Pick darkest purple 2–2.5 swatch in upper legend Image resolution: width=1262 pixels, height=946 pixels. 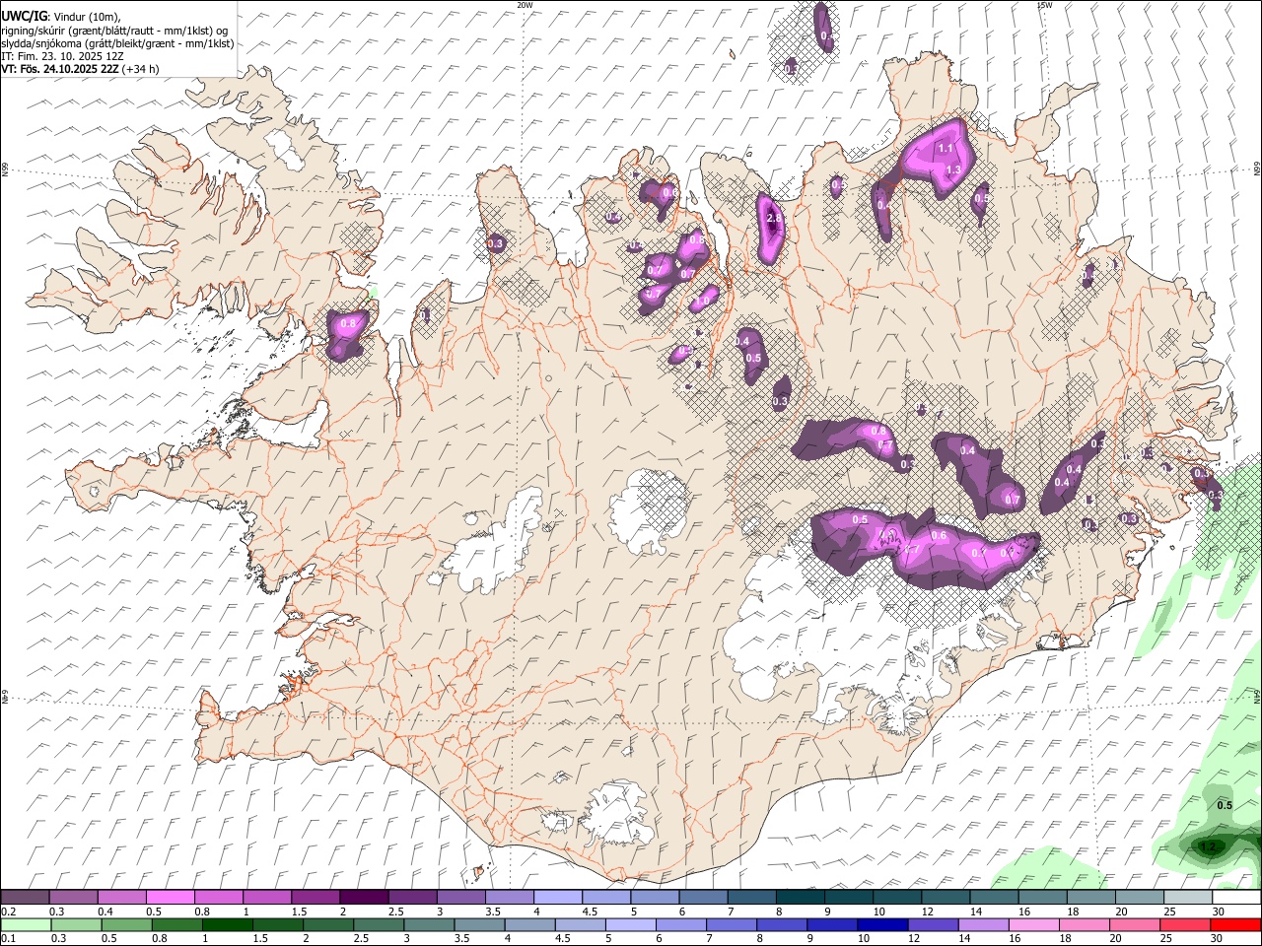[x=365, y=898]
